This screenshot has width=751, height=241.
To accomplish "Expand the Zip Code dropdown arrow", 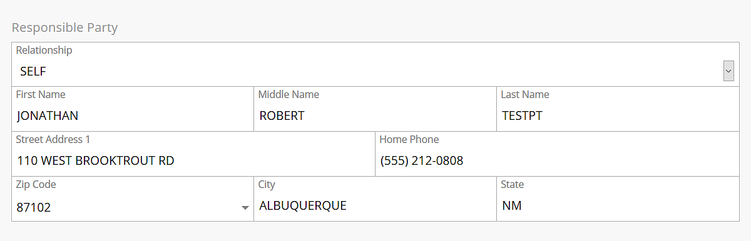I will 245,208.
